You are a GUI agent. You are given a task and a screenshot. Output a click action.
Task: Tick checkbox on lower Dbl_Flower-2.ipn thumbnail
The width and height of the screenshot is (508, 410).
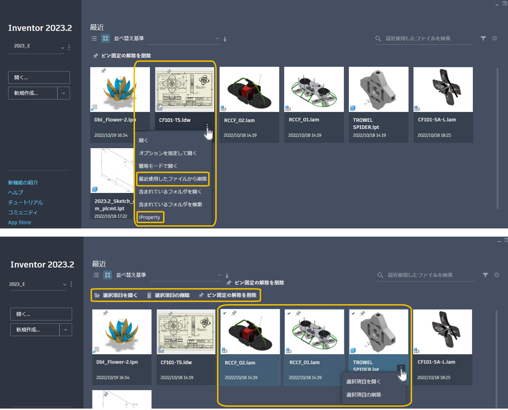click(x=96, y=313)
